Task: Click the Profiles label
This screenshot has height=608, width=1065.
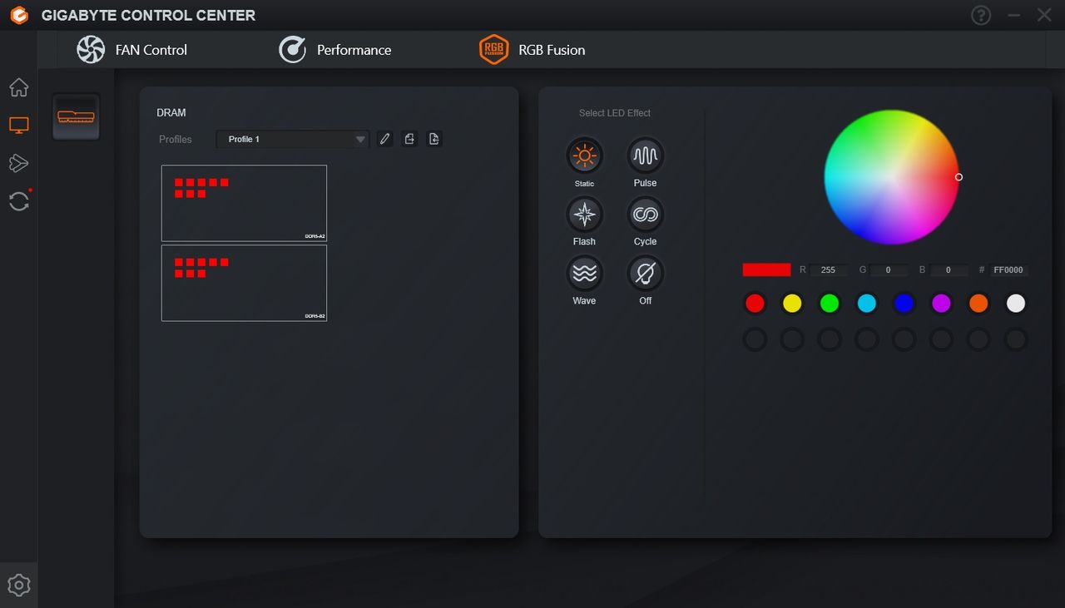Action: (x=176, y=140)
